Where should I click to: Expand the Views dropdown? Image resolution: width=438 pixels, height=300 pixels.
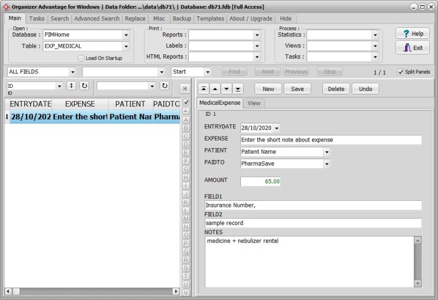pyautogui.click(x=375, y=46)
